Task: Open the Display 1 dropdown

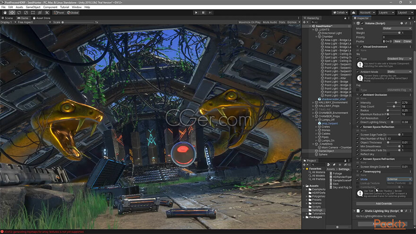Action: (x=8, y=22)
